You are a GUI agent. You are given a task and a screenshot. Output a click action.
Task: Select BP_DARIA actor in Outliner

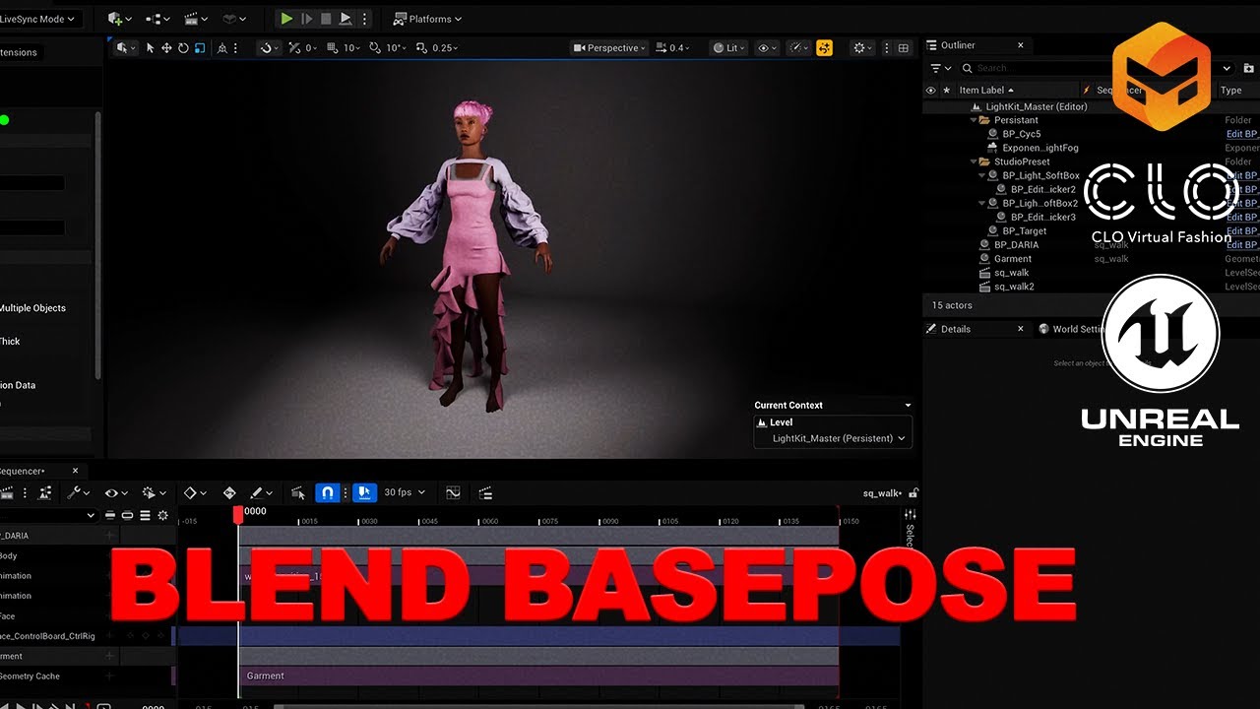pyautogui.click(x=1016, y=244)
